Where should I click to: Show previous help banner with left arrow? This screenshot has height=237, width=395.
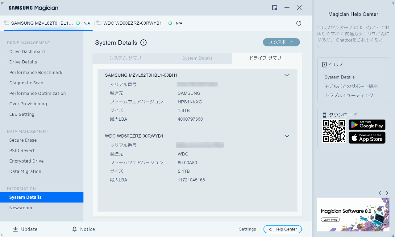(380, 193)
